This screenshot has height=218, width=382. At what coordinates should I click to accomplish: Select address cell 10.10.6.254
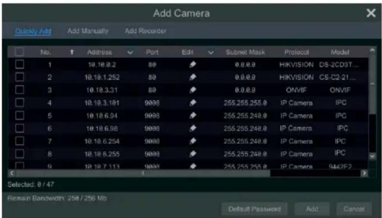(x=102, y=141)
